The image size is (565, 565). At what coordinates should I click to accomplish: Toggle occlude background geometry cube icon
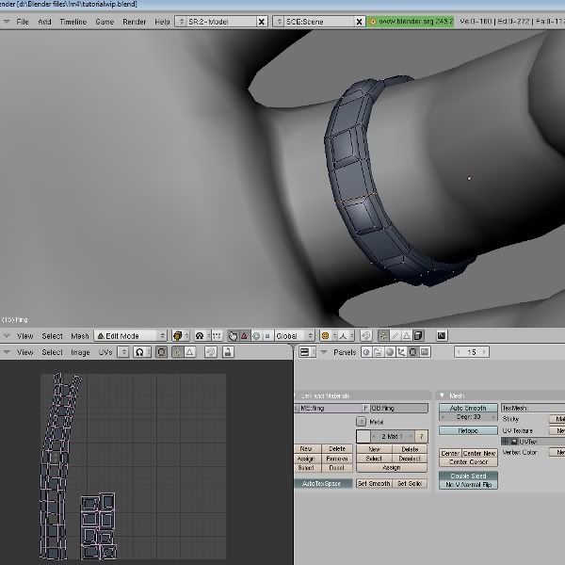coord(418,336)
